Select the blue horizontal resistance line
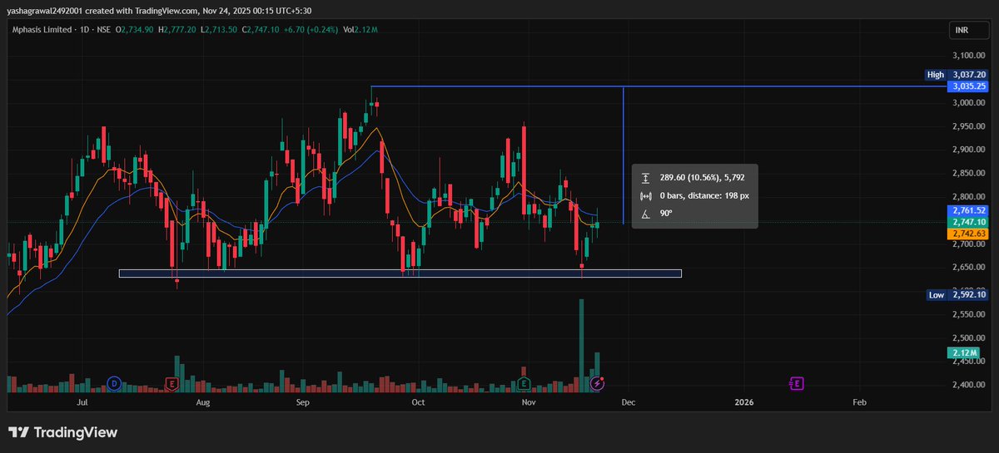The image size is (999, 453). (x=658, y=86)
